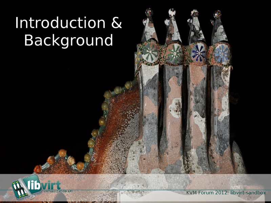Click the ball atop the leftmost chimney spire
The image size is (271, 203).
point(149,12)
